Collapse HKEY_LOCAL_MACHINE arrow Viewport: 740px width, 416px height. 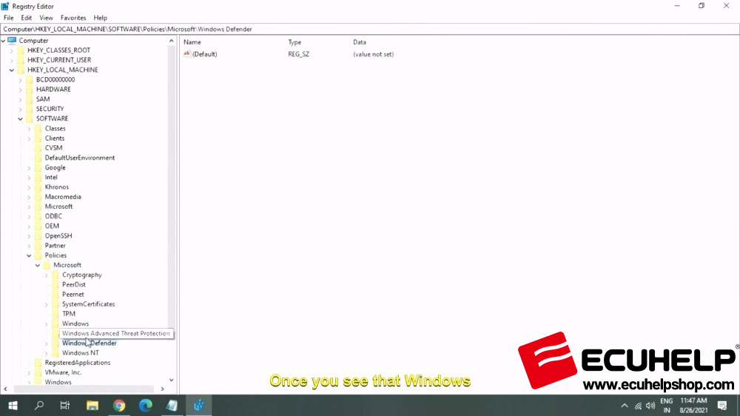coord(12,70)
